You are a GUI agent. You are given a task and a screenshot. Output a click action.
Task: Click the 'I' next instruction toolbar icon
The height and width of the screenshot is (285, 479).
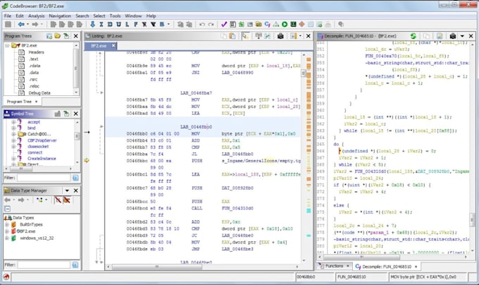101,25
